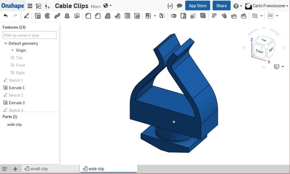The width and height of the screenshot is (290, 174).
Task: Collapse the Default geometry section
Action: pos(6,43)
